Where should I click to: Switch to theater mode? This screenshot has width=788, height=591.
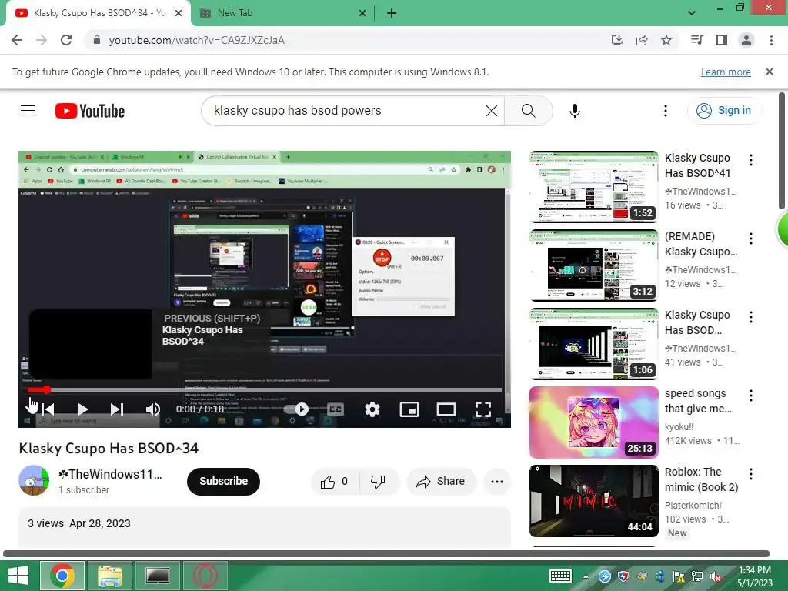pyautogui.click(x=446, y=409)
